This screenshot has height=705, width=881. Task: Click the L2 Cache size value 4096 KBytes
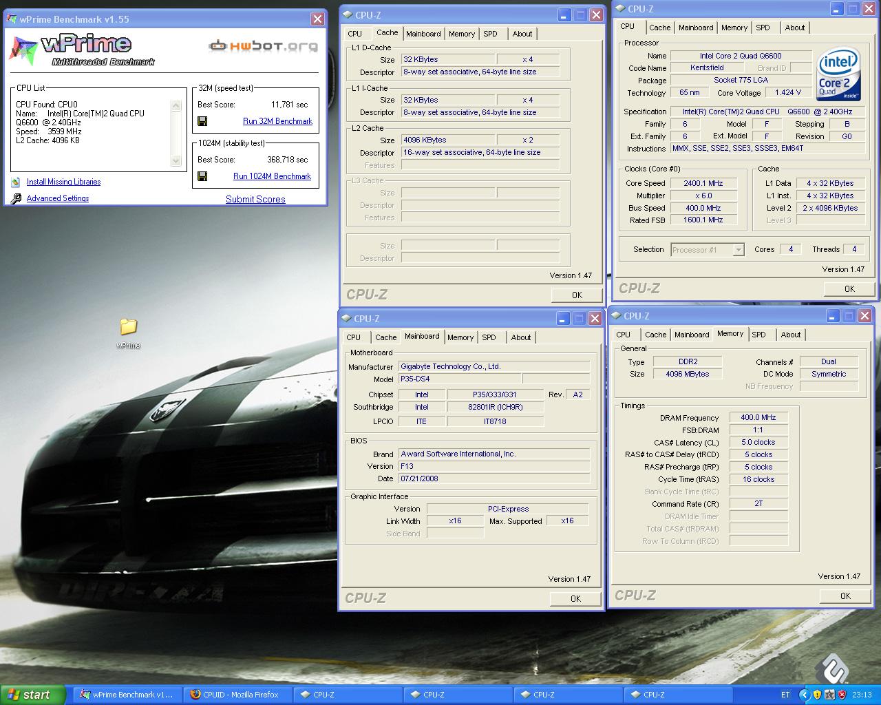pos(448,140)
